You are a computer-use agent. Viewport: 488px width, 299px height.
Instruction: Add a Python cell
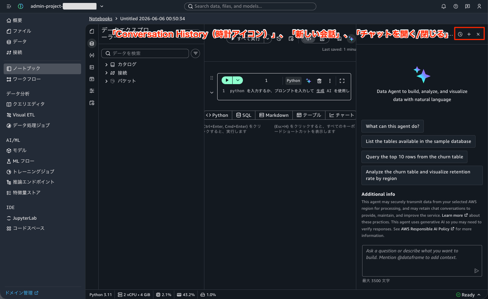click(217, 115)
